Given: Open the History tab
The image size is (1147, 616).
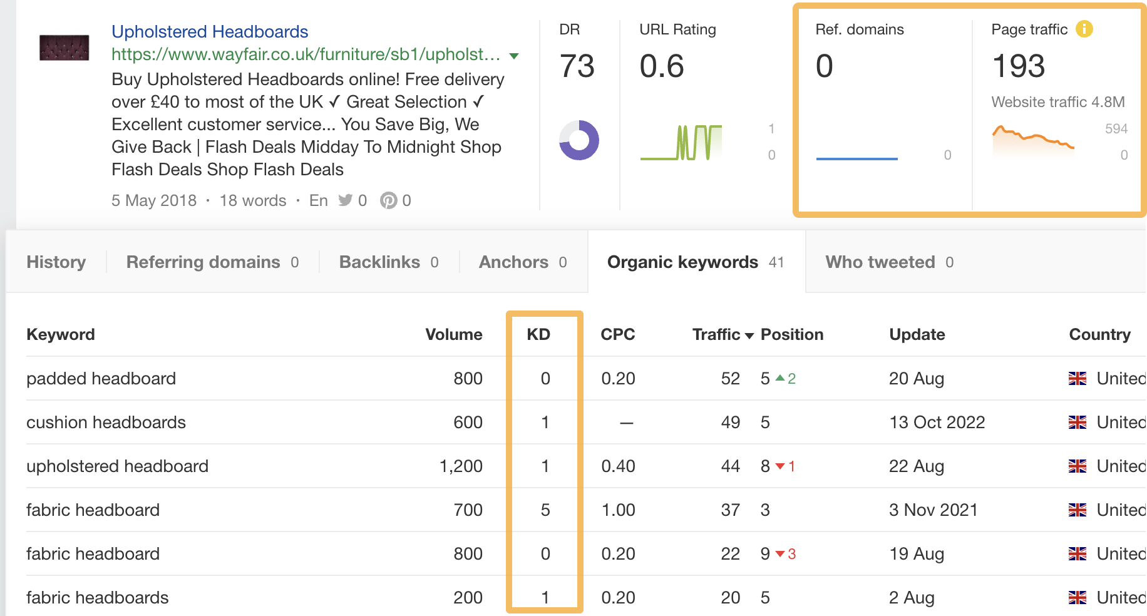Looking at the screenshot, I should 56,262.
